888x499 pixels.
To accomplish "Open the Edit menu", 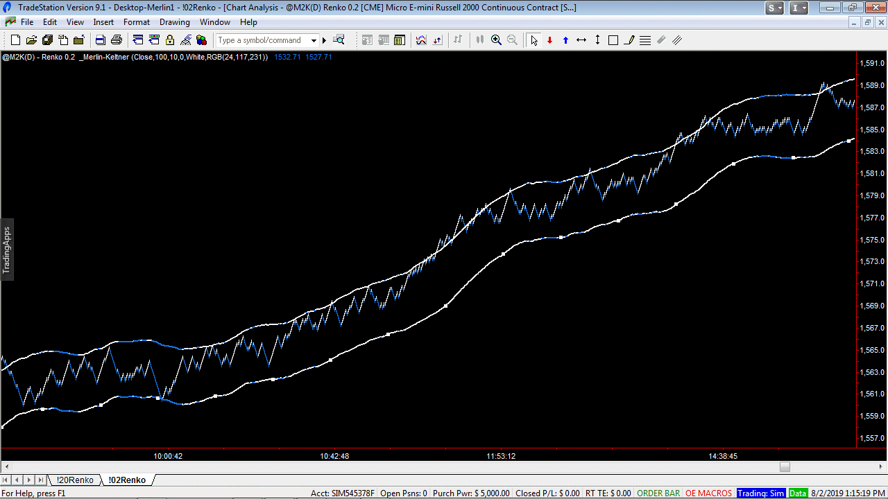I will pyautogui.click(x=50, y=22).
